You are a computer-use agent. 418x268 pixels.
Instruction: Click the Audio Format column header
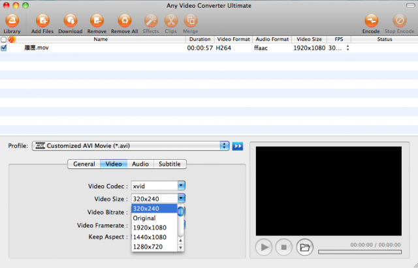click(272, 39)
